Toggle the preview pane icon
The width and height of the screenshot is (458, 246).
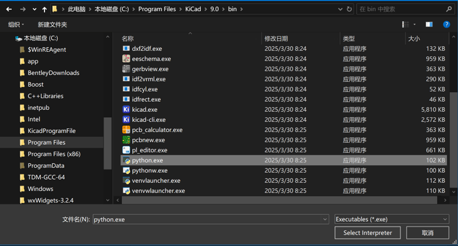click(x=429, y=24)
